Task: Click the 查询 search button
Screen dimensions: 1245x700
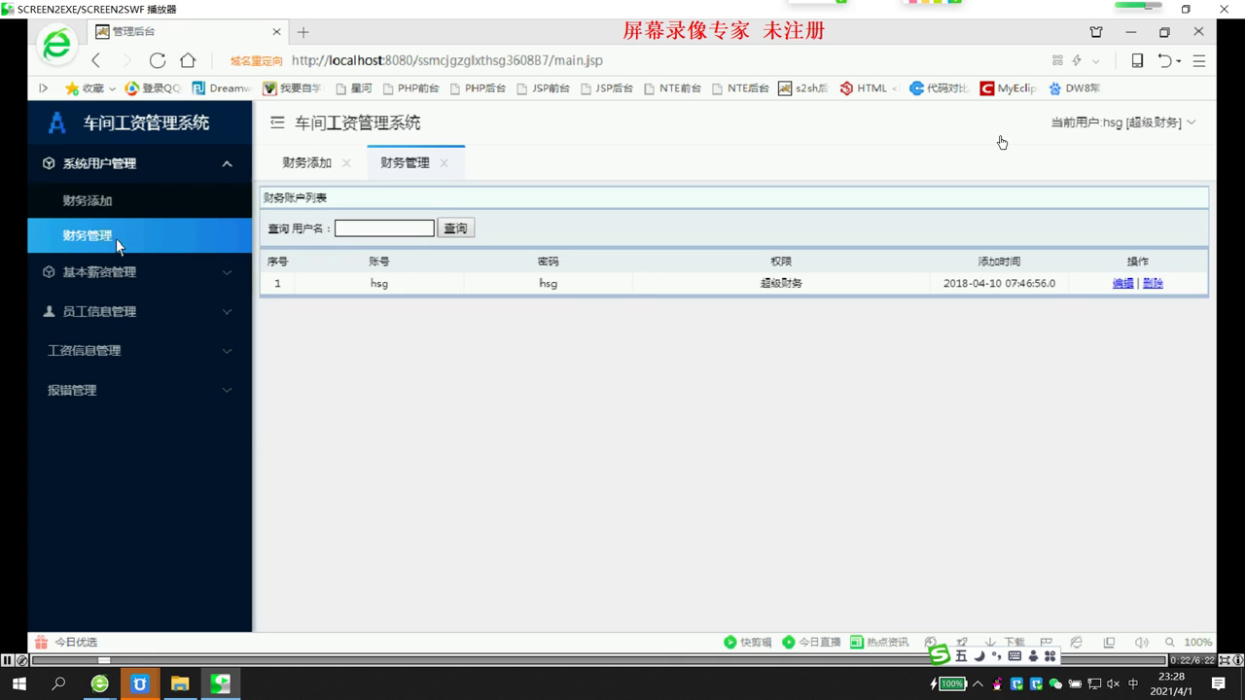Action: tap(455, 228)
